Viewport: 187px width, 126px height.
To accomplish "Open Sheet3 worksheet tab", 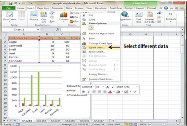I will (41, 121).
